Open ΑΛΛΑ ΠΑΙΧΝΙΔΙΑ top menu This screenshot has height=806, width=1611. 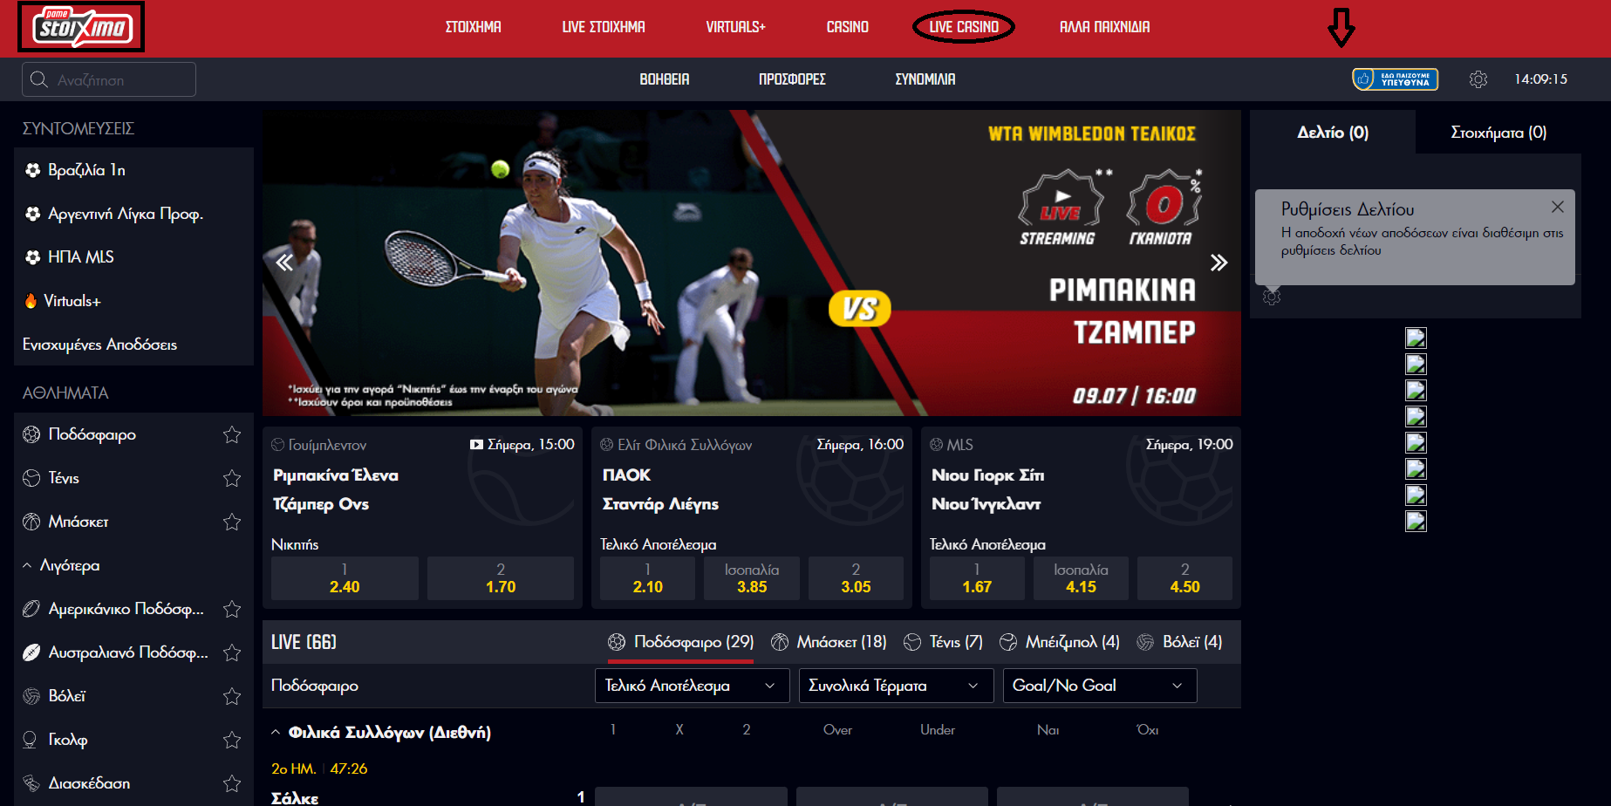(1104, 27)
